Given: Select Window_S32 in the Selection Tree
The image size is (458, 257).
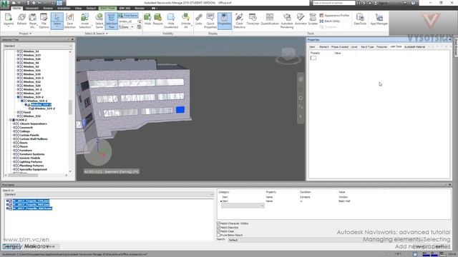Looking at the screenshot, I should [x=31, y=116].
